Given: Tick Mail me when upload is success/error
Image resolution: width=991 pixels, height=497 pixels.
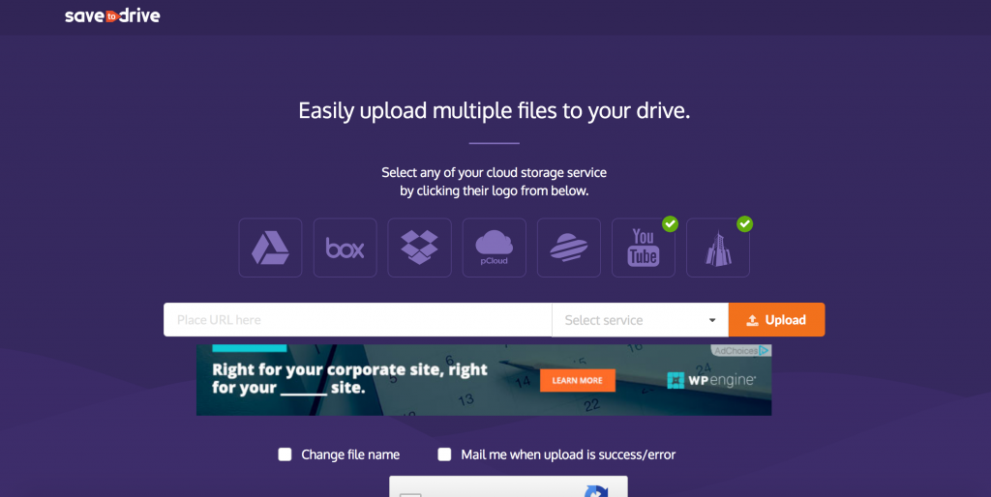Looking at the screenshot, I should (444, 454).
